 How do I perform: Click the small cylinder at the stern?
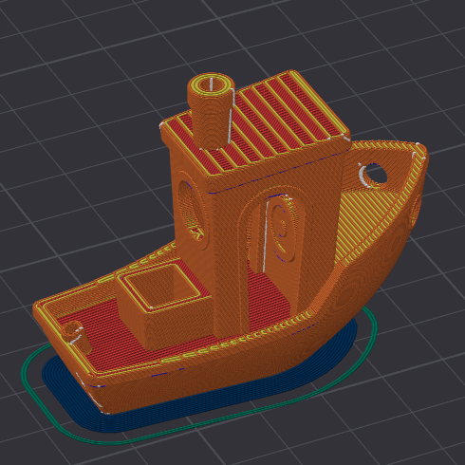pyautogui.click(x=75, y=336)
